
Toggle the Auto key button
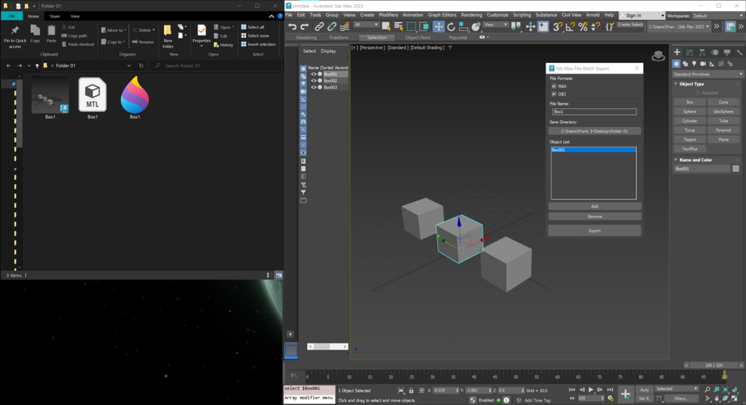(x=644, y=389)
